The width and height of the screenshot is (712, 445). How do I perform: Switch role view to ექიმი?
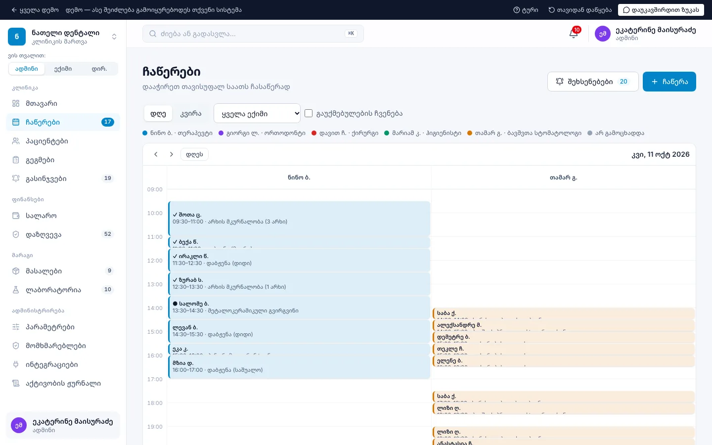(x=63, y=69)
